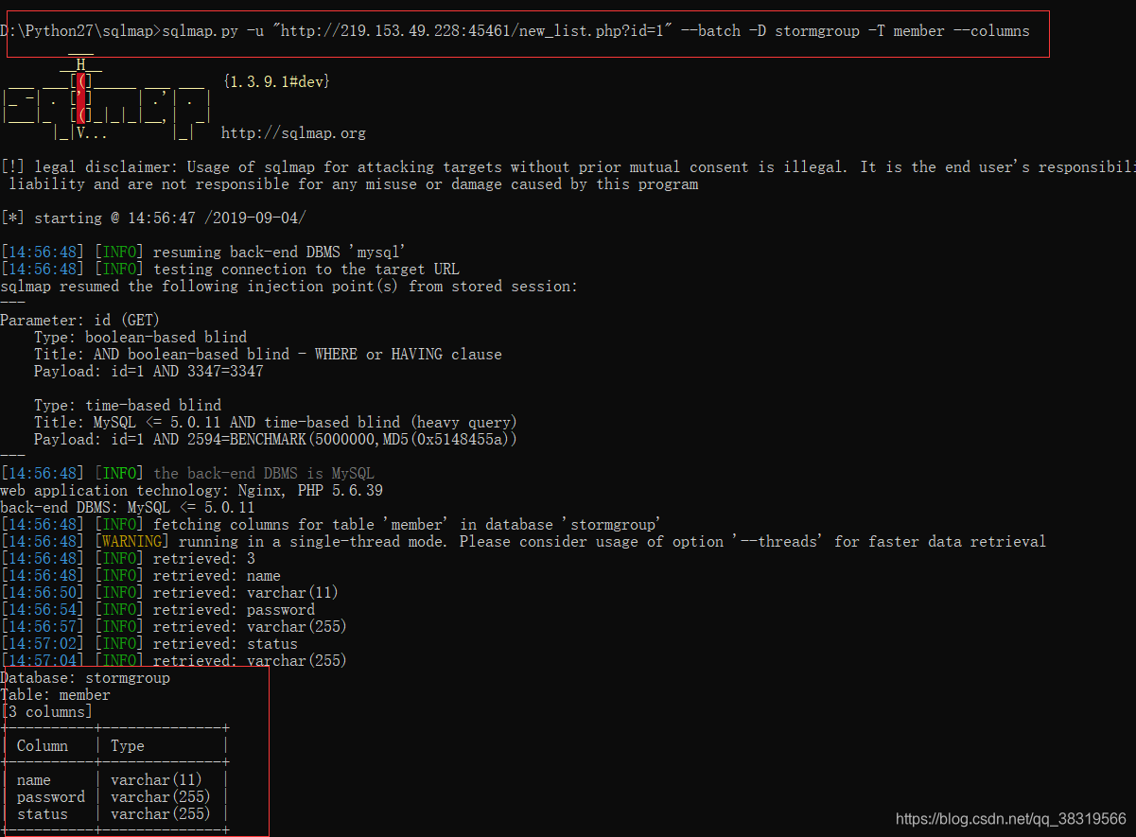
Task: Click Payload: id=1 AND 3347=3347
Action: (x=149, y=372)
